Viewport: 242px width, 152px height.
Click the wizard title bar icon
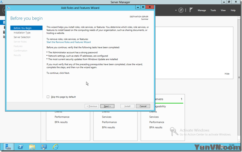tap(9, 8)
